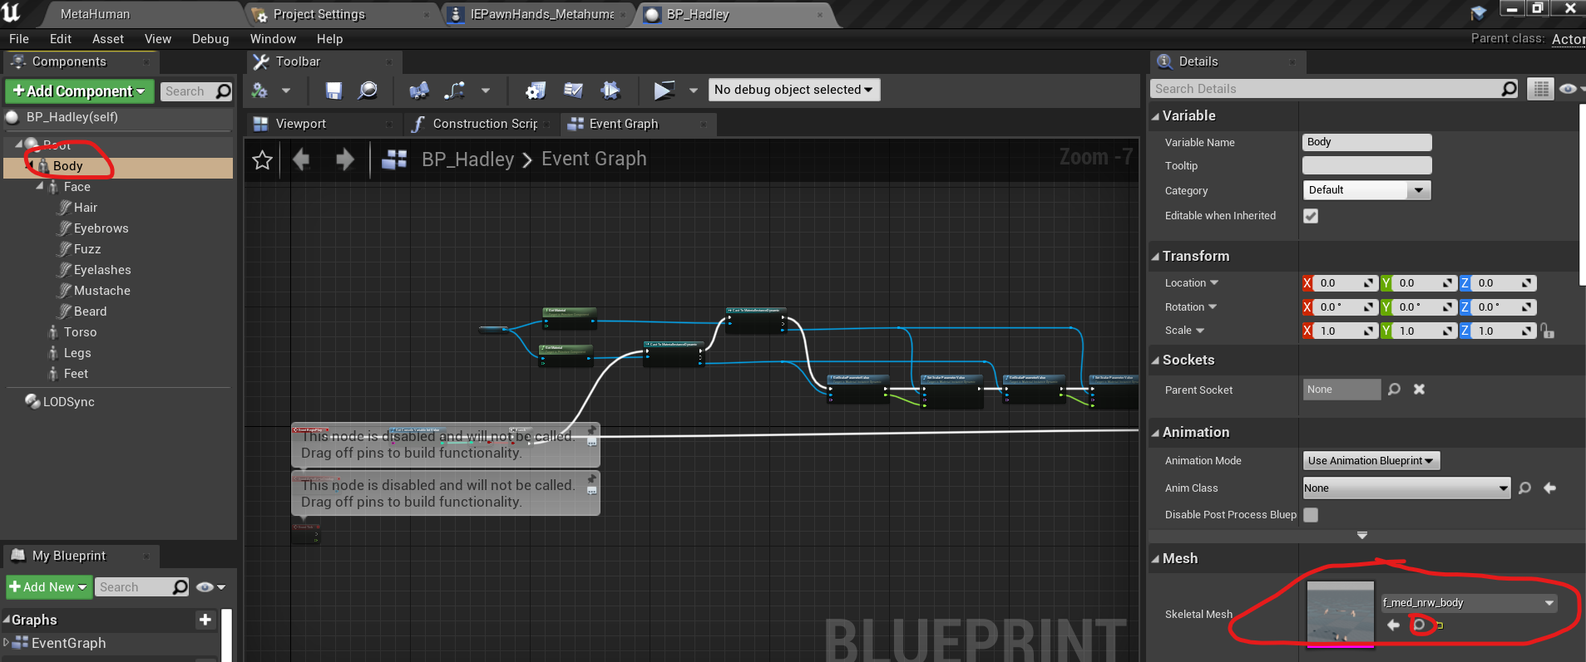Open the Compile options dropdown arrow
This screenshot has height=662, width=1586.
(x=286, y=91)
